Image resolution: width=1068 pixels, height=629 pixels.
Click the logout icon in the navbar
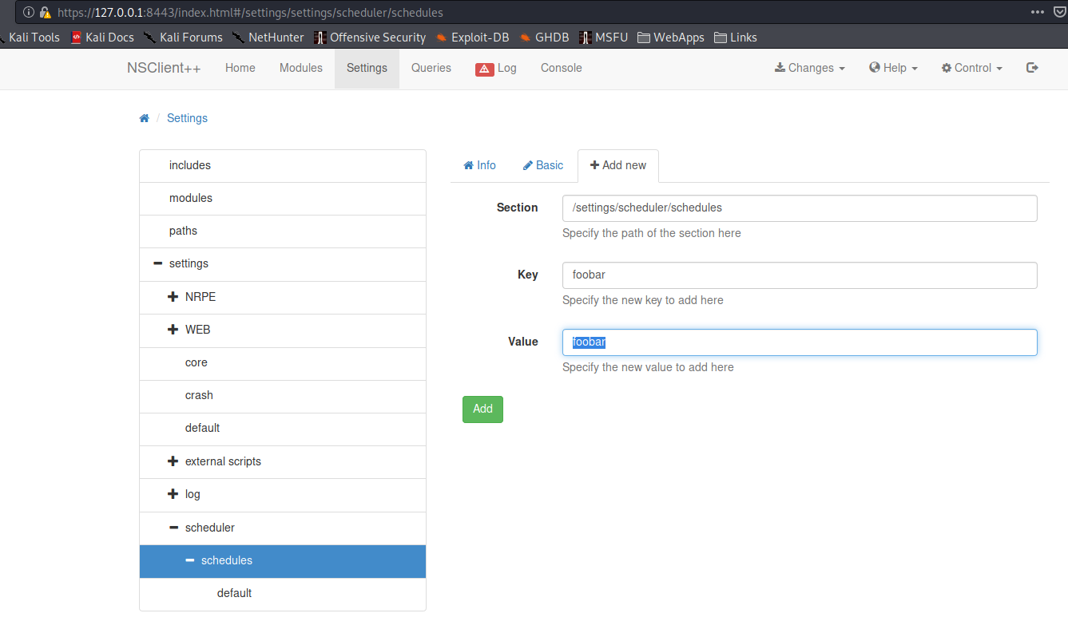(1032, 68)
